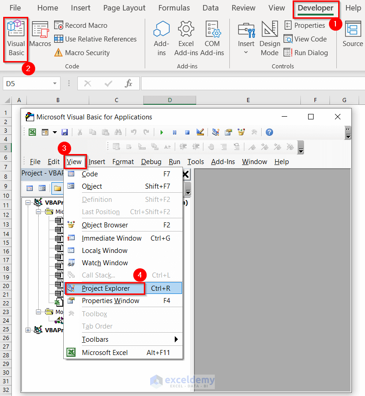
Task: Select column D header
Action: (170, 100)
